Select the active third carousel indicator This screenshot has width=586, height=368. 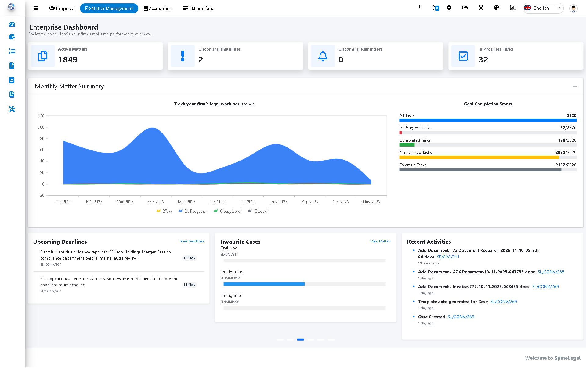click(300, 340)
